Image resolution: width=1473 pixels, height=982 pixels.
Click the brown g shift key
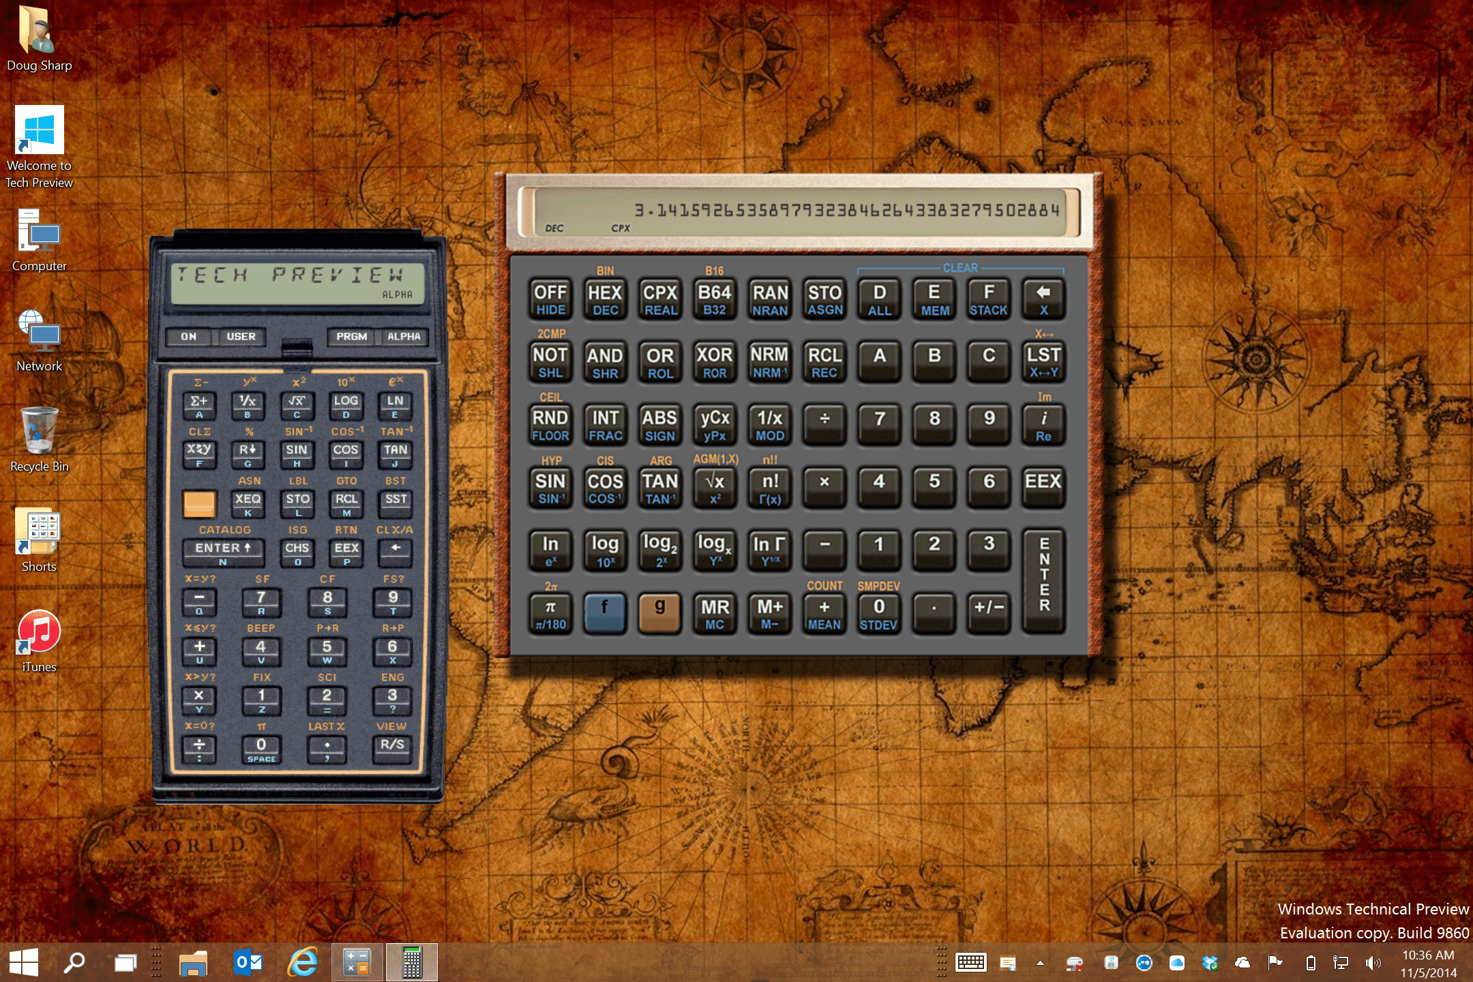[659, 612]
